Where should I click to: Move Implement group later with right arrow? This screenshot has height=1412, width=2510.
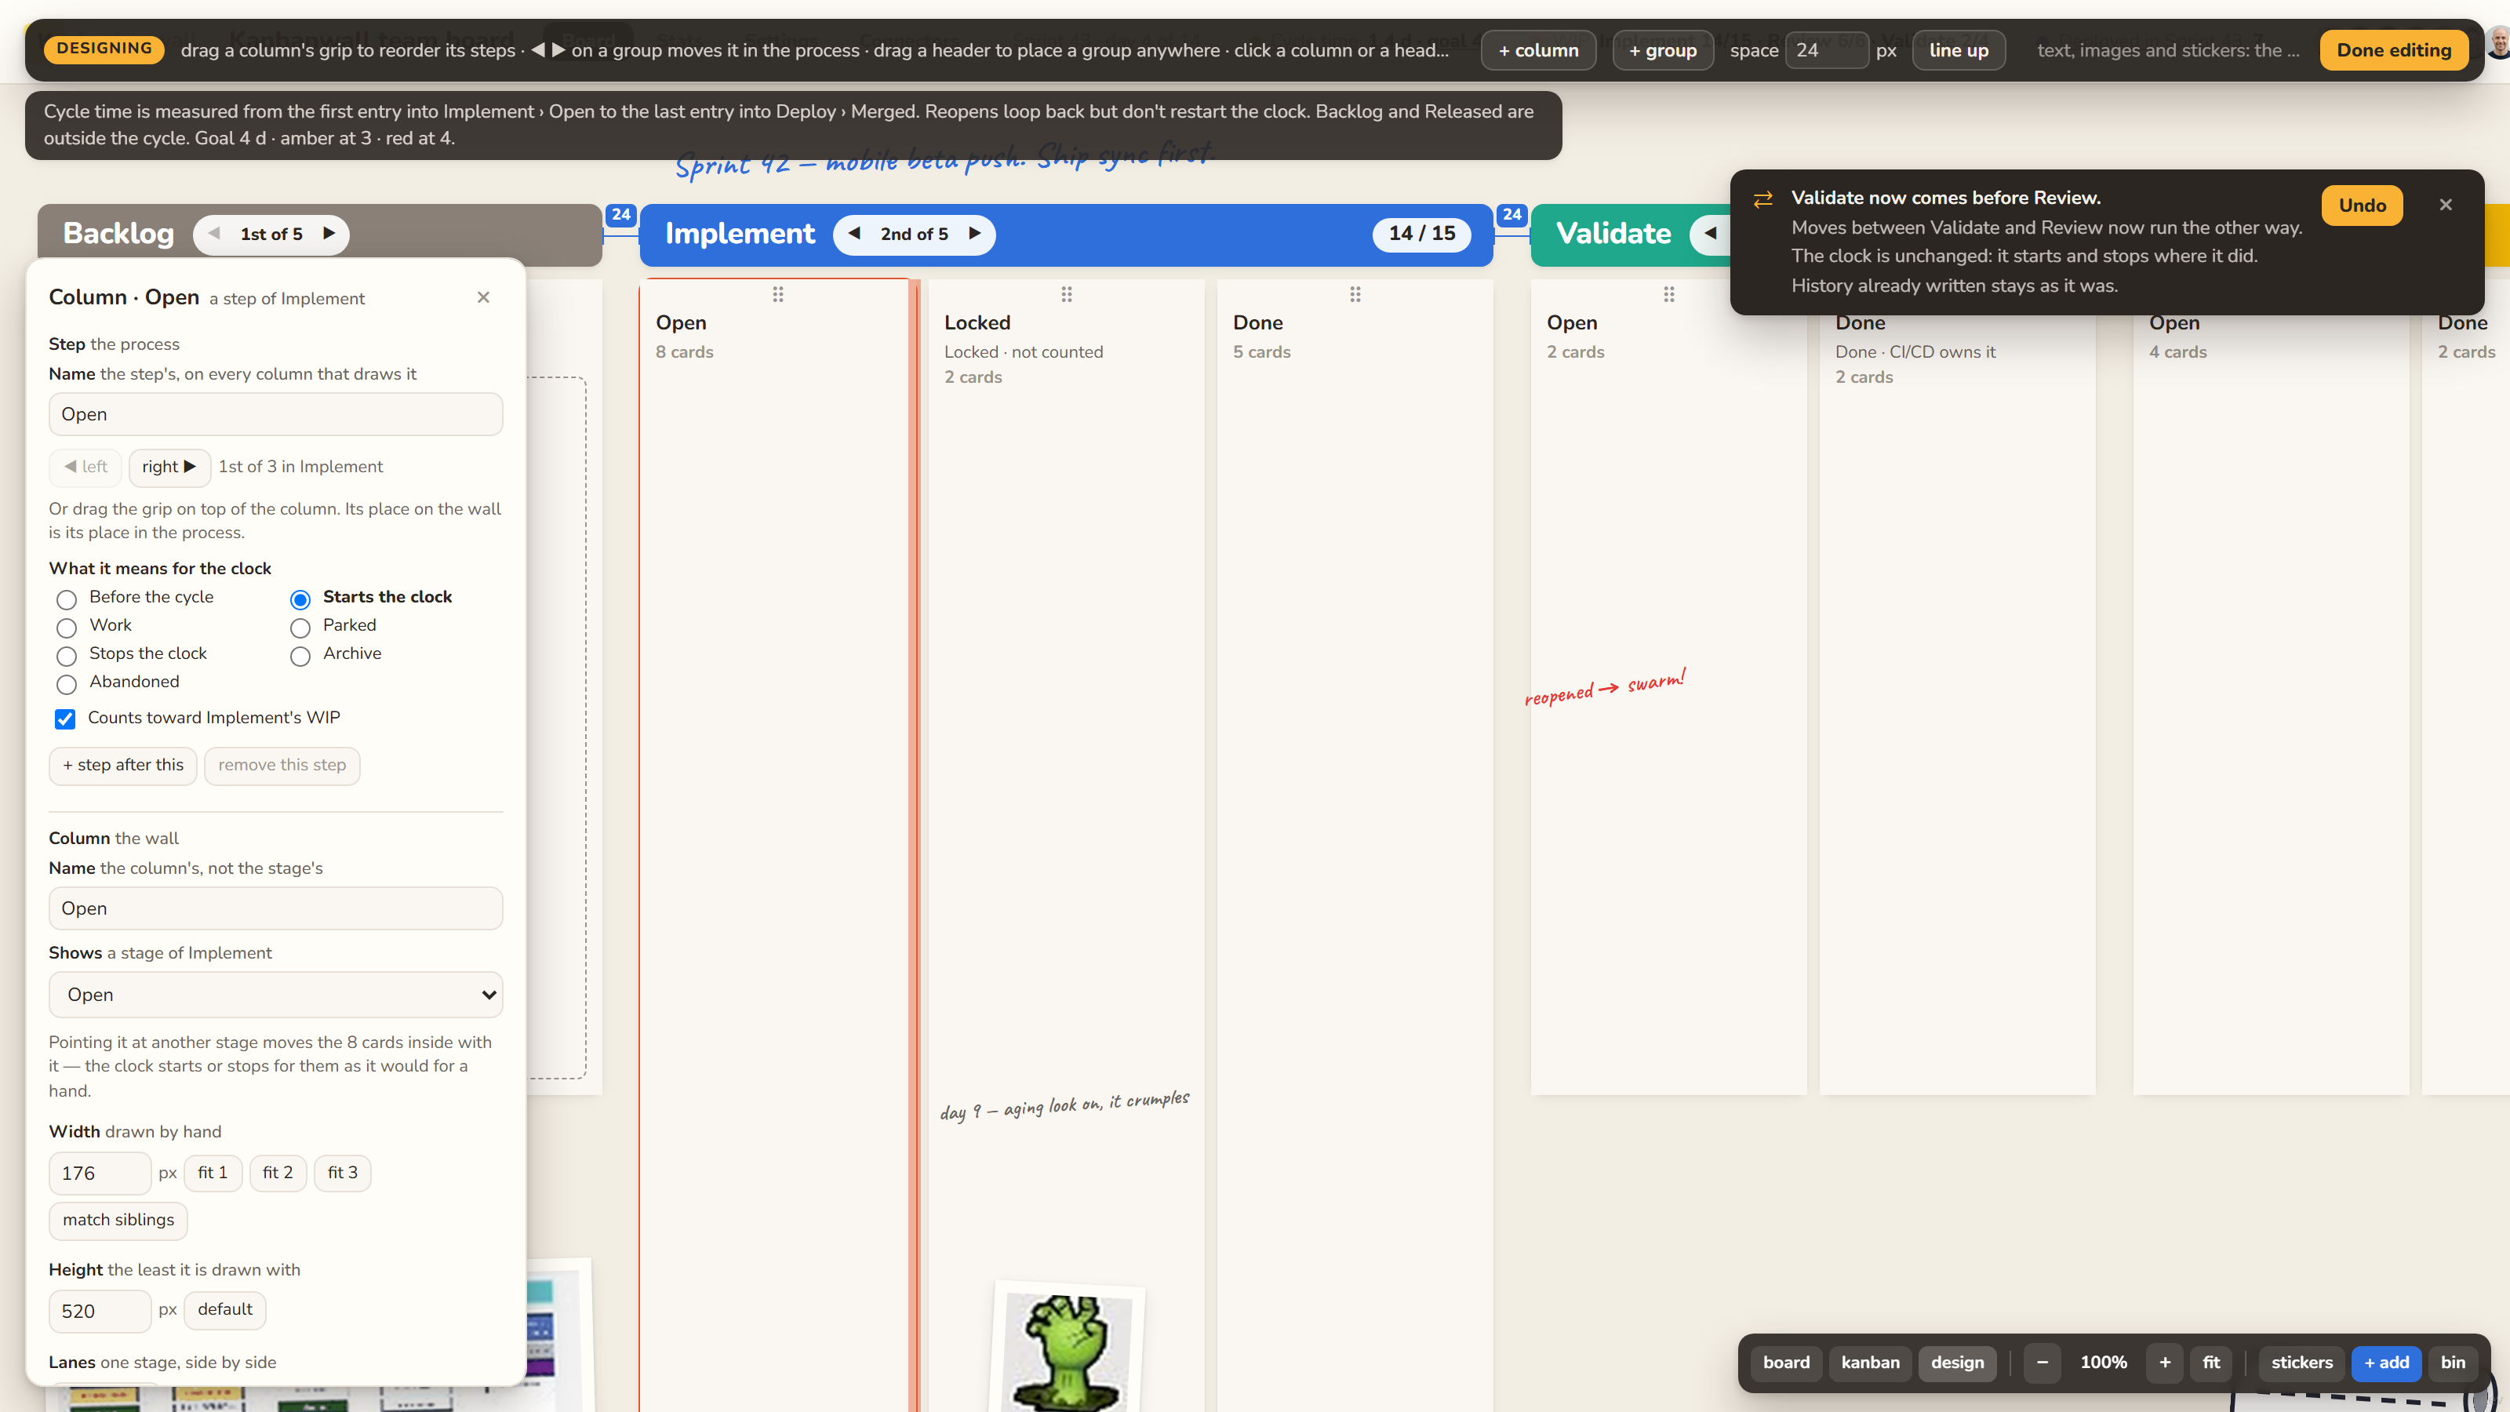pyautogui.click(x=974, y=234)
